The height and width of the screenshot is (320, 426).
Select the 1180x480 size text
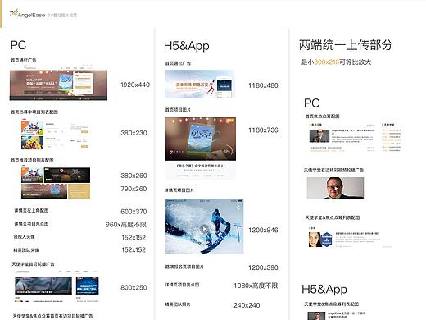[x=263, y=85]
